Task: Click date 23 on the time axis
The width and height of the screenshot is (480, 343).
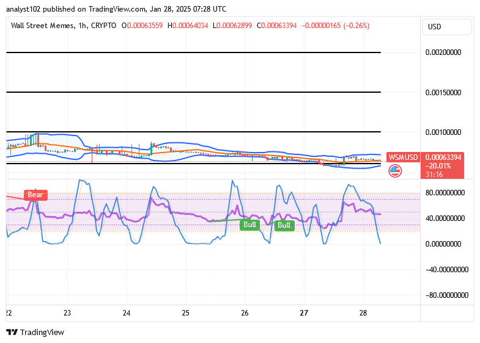Action: (x=67, y=313)
